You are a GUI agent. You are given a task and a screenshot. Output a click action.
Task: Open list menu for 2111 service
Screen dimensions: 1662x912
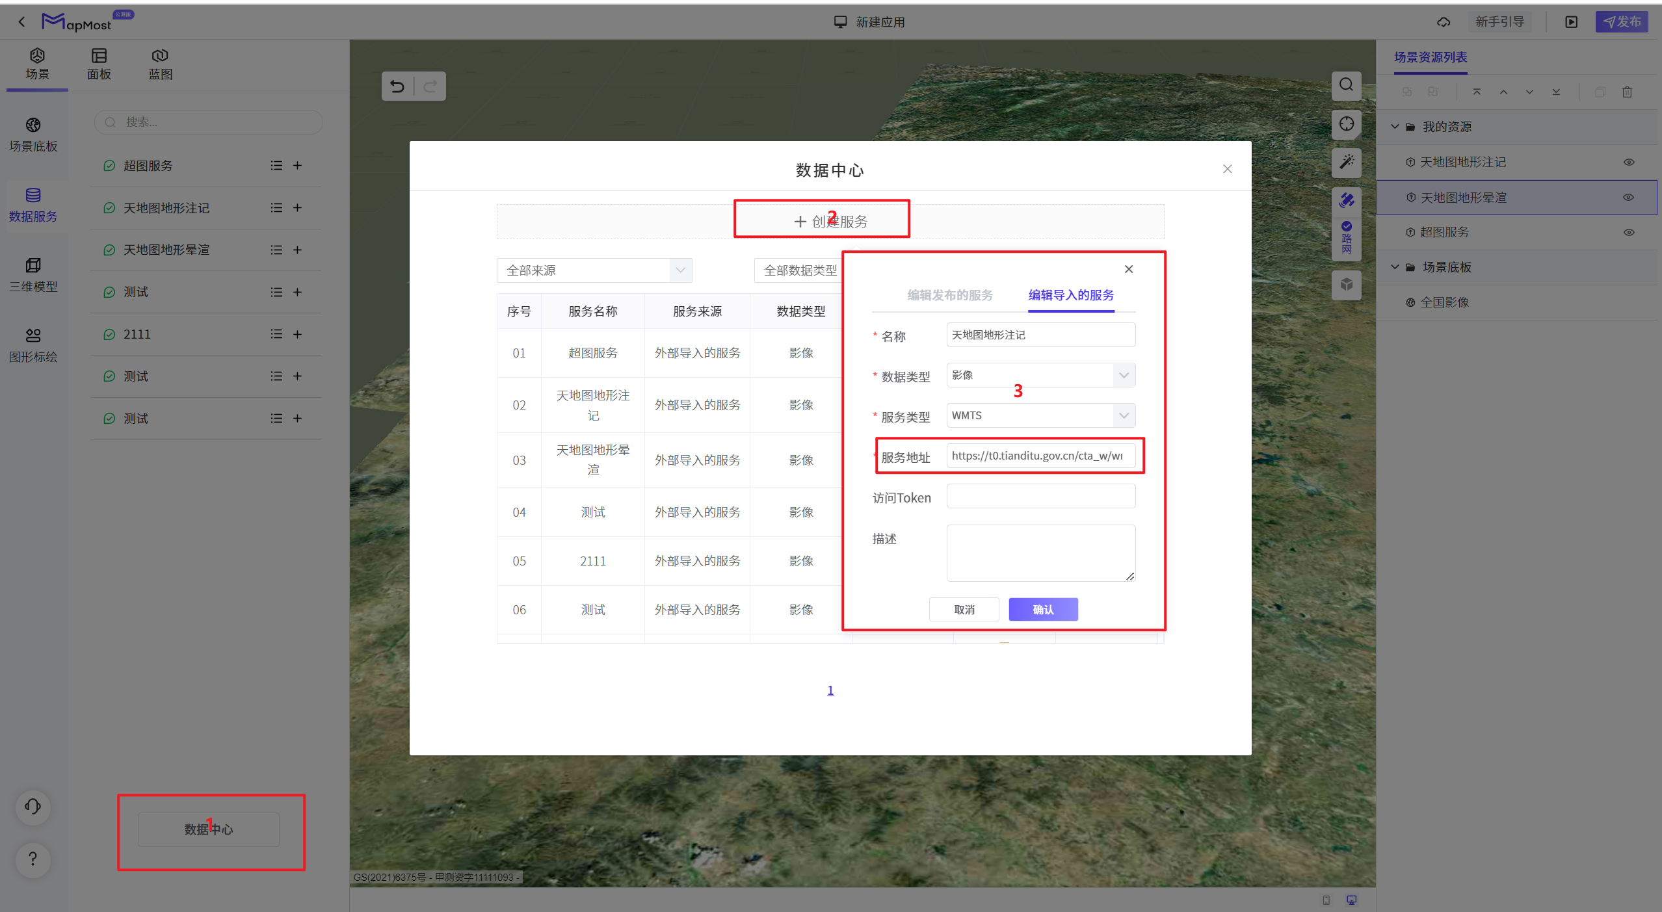tap(276, 334)
